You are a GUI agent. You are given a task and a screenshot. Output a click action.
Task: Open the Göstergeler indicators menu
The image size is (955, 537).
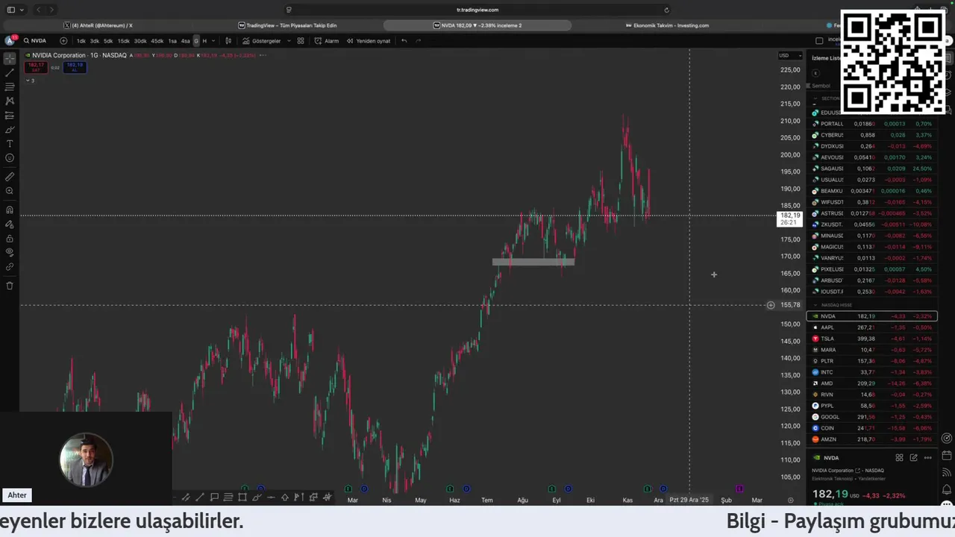pos(261,41)
